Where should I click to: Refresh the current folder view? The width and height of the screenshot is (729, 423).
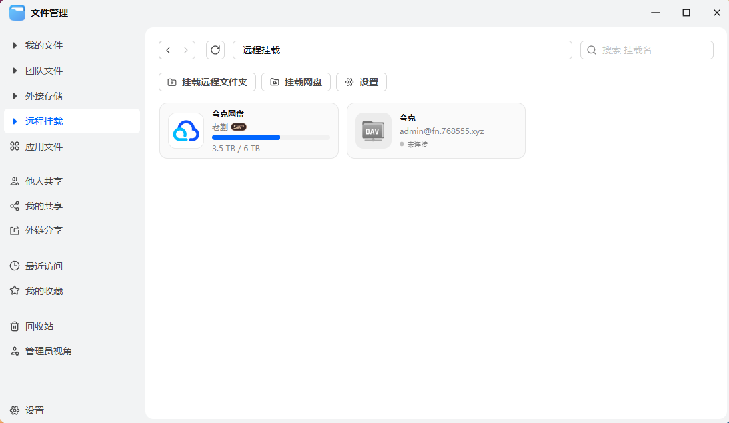215,49
